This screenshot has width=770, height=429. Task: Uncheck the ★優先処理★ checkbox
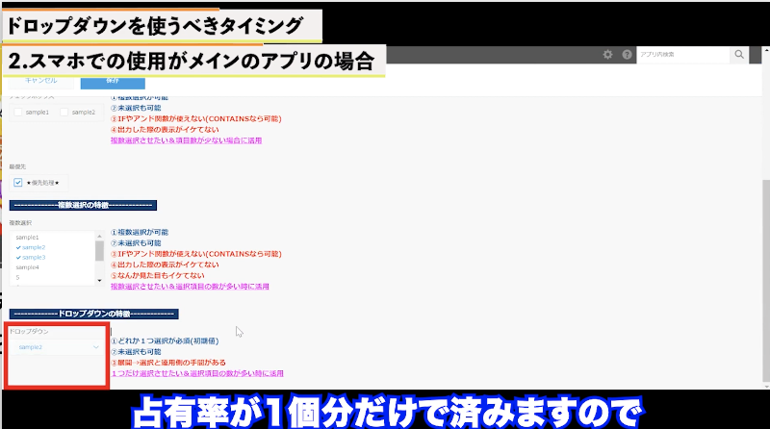click(x=18, y=182)
